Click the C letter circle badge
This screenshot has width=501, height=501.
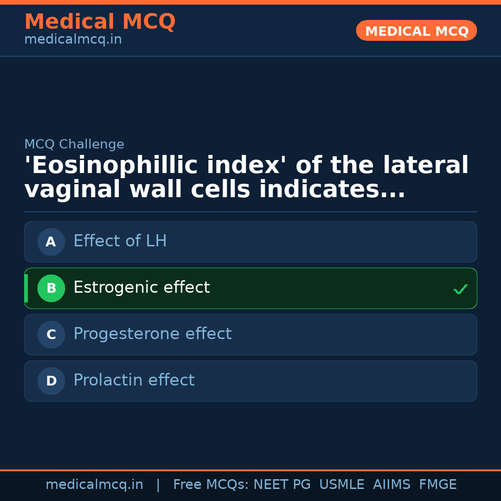click(x=51, y=334)
